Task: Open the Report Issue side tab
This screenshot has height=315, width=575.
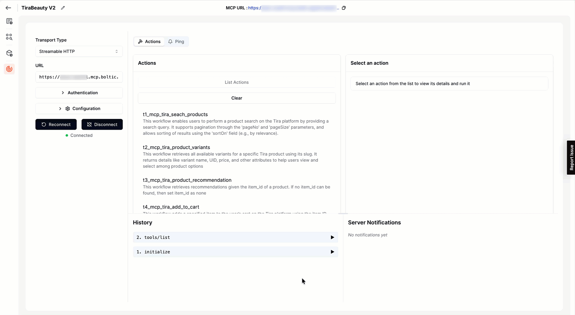Action: (x=571, y=158)
